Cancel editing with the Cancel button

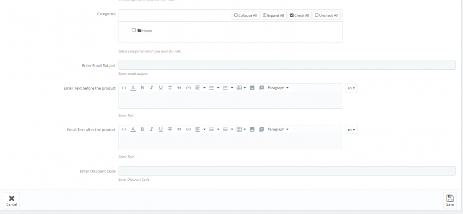[12, 200]
